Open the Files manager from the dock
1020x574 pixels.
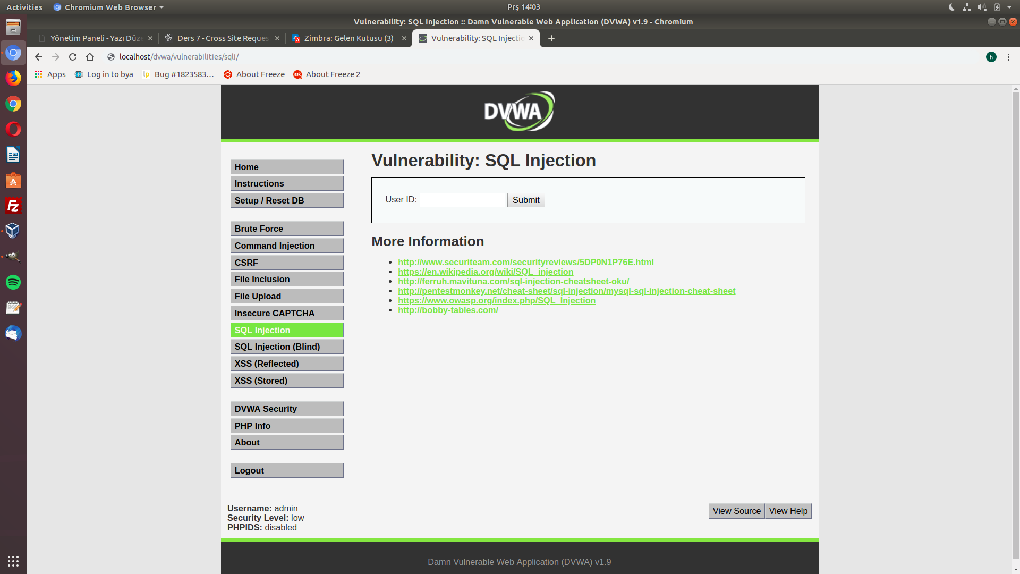click(13, 27)
